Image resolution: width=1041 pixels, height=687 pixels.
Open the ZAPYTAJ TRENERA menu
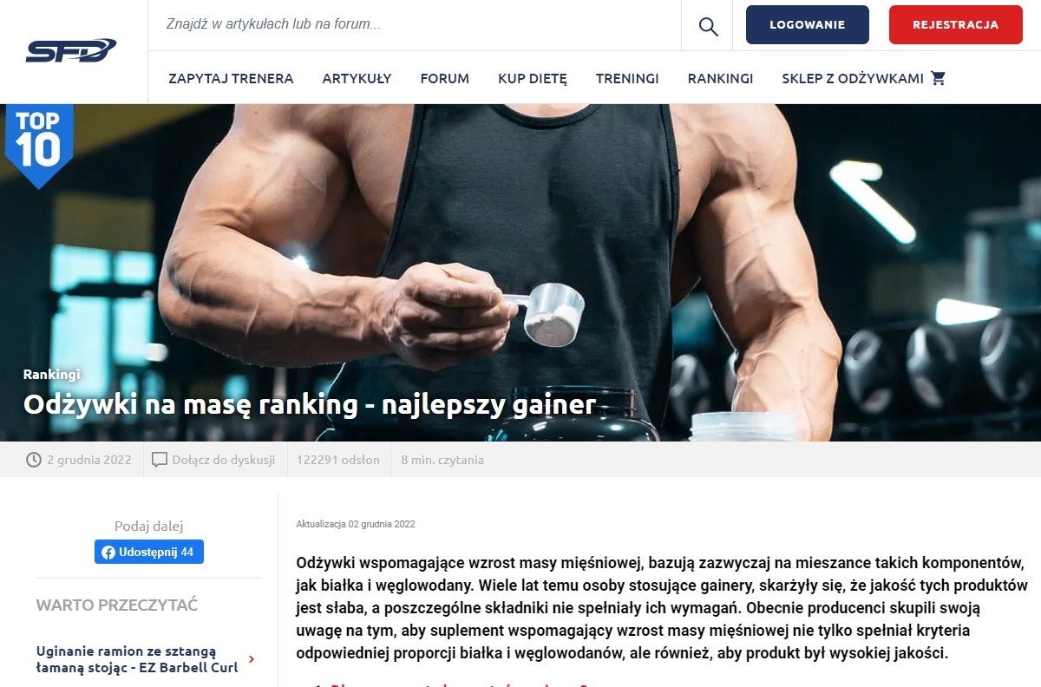coord(231,78)
